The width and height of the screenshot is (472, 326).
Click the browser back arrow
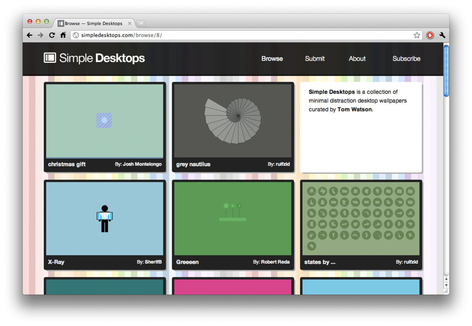pyautogui.click(x=29, y=35)
